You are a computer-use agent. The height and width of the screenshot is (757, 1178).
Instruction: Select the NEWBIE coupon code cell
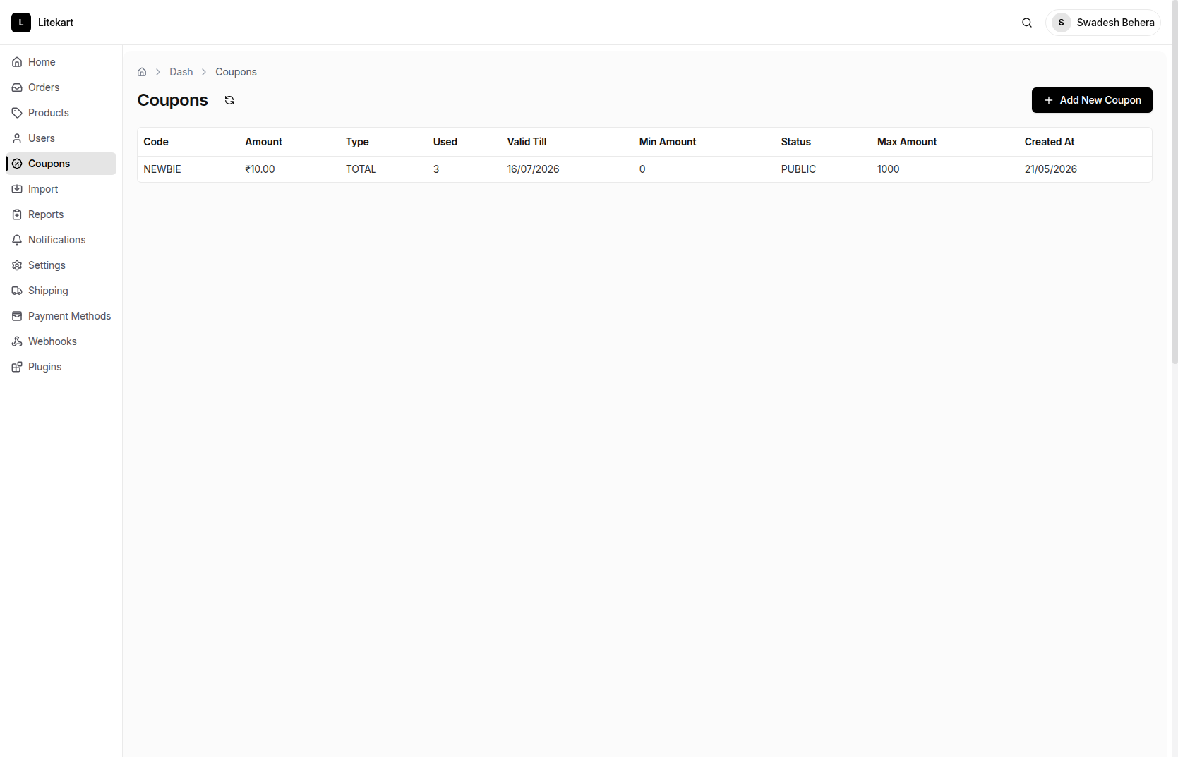click(162, 169)
